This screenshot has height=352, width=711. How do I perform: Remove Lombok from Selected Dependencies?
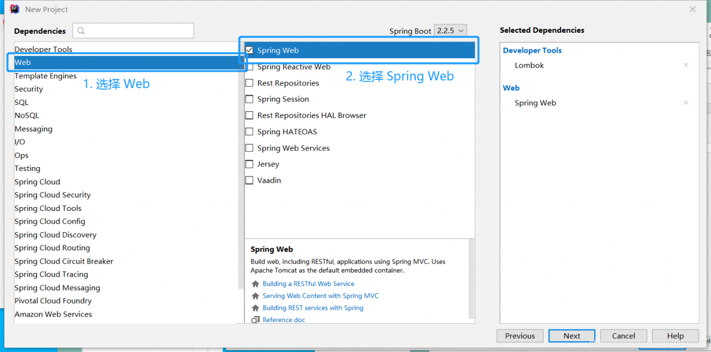(685, 65)
